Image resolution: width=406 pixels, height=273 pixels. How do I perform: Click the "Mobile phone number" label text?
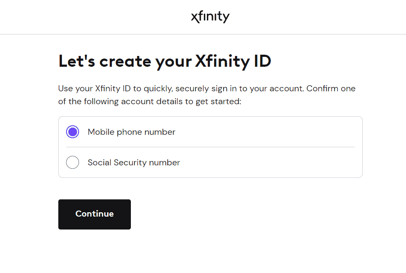pos(132,132)
